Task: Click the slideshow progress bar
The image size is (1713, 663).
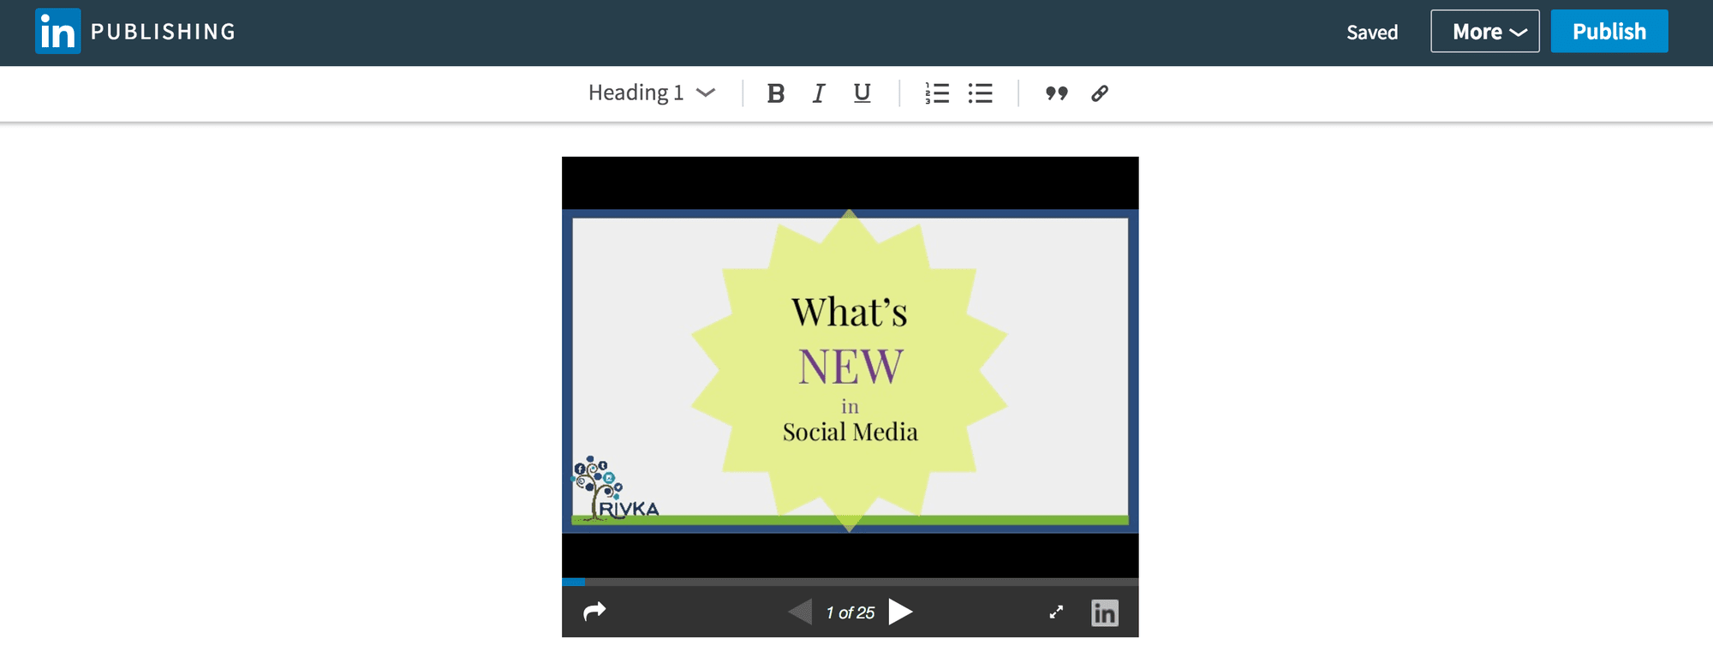Action: point(850,582)
